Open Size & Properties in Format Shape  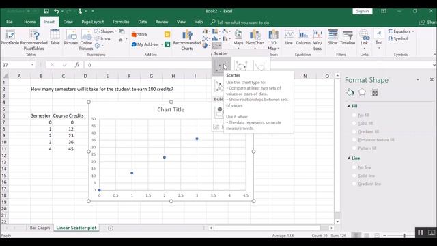coord(374,92)
